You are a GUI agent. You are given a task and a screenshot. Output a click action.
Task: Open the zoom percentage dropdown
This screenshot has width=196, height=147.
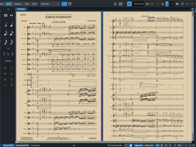(x=182, y=145)
